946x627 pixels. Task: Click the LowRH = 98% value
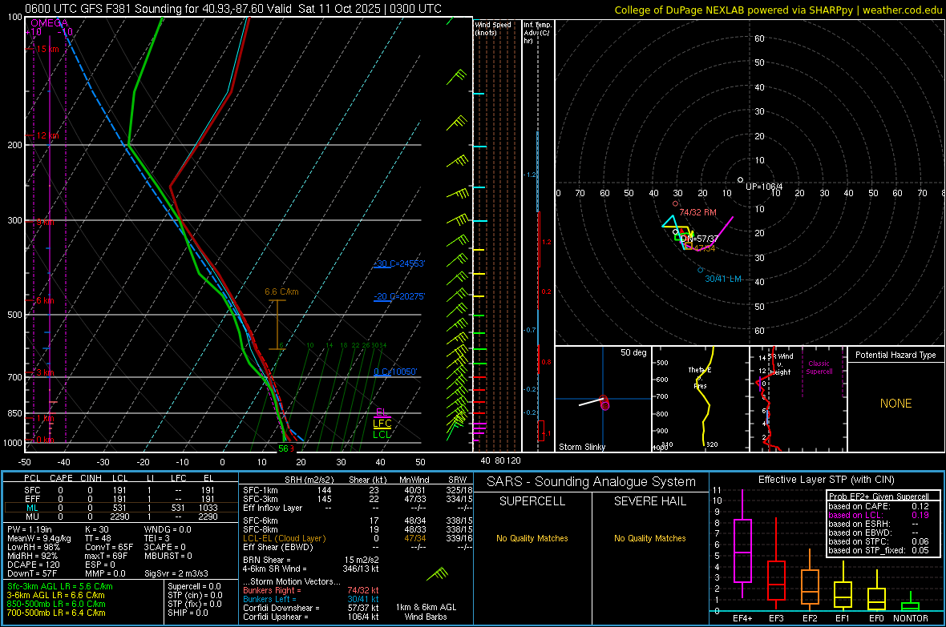pyautogui.click(x=33, y=547)
